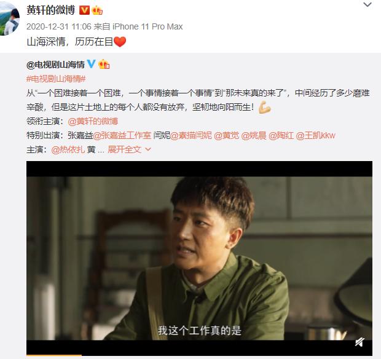Image resolution: width=381 pixels, height=359 pixels.
Task: Click the orange V verification badge
Action: point(85,10)
